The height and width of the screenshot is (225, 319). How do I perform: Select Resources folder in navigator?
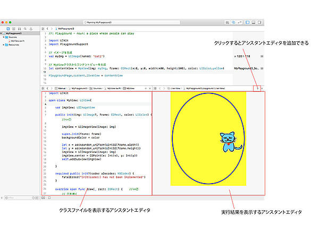[x=14, y=45]
